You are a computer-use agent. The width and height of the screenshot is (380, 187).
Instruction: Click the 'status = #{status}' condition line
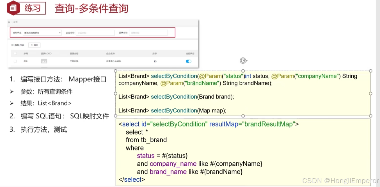162,156
